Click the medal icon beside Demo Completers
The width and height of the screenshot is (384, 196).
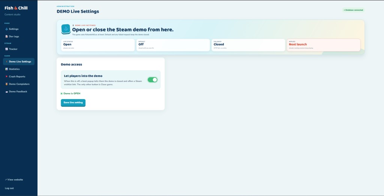(7, 84)
